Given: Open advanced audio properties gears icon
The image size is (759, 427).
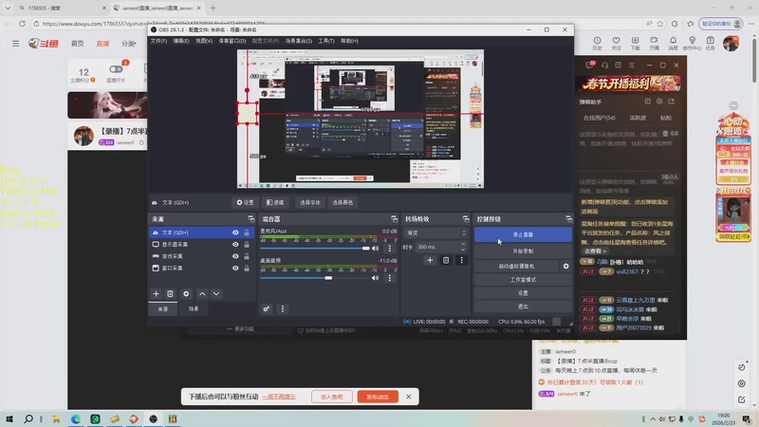Looking at the screenshot, I should coord(267,309).
